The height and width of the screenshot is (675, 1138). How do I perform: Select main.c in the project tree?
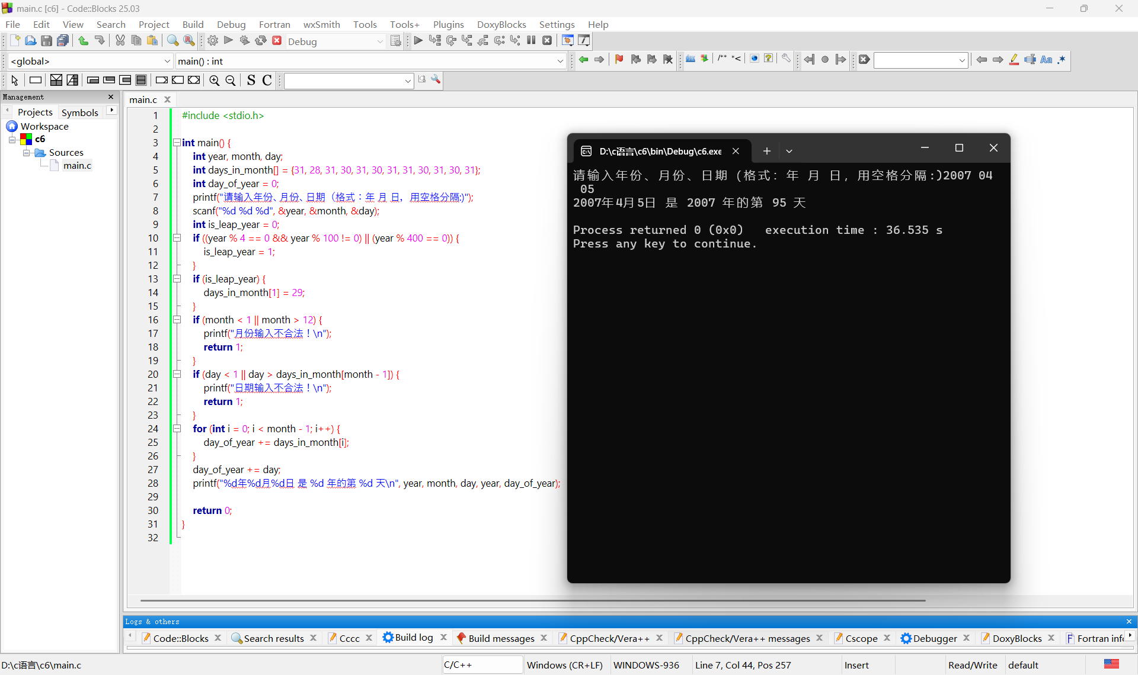(77, 166)
